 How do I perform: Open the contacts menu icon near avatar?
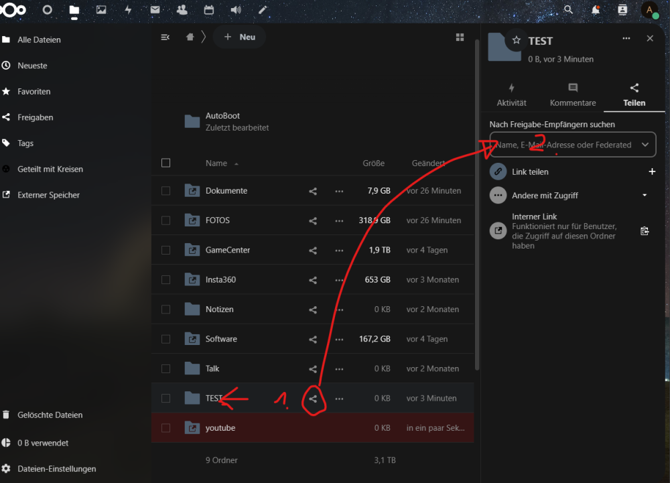(x=622, y=9)
